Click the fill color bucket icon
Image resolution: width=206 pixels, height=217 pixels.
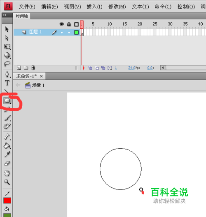point(7,209)
